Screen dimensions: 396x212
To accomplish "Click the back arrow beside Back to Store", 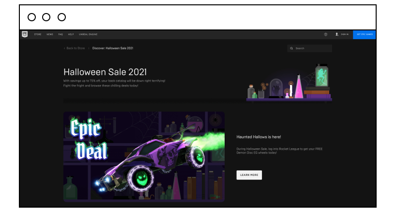I will click(x=64, y=48).
